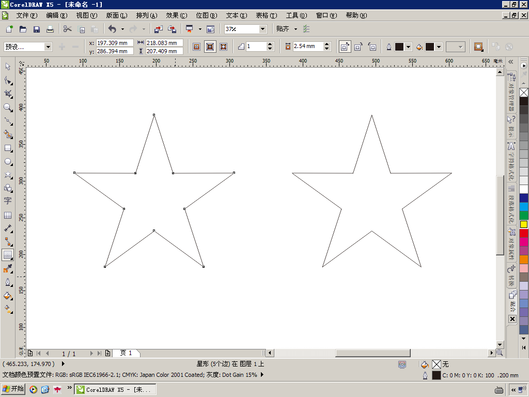Select the Smart Fill tool
The width and height of the screenshot is (529, 397).
[8, 134]
